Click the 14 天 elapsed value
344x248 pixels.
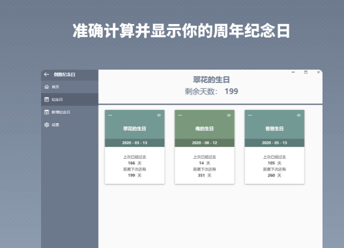click(x=205, y=163)
